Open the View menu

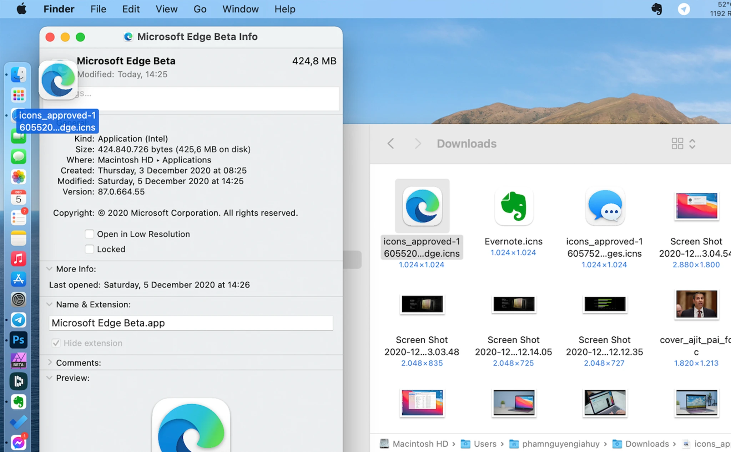click(x=166, y=9)
